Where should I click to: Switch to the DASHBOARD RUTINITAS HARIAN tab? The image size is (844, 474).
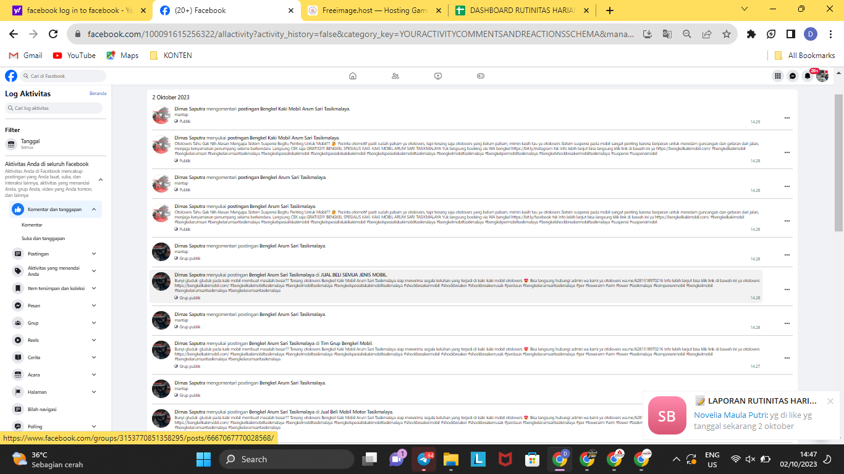523,10
